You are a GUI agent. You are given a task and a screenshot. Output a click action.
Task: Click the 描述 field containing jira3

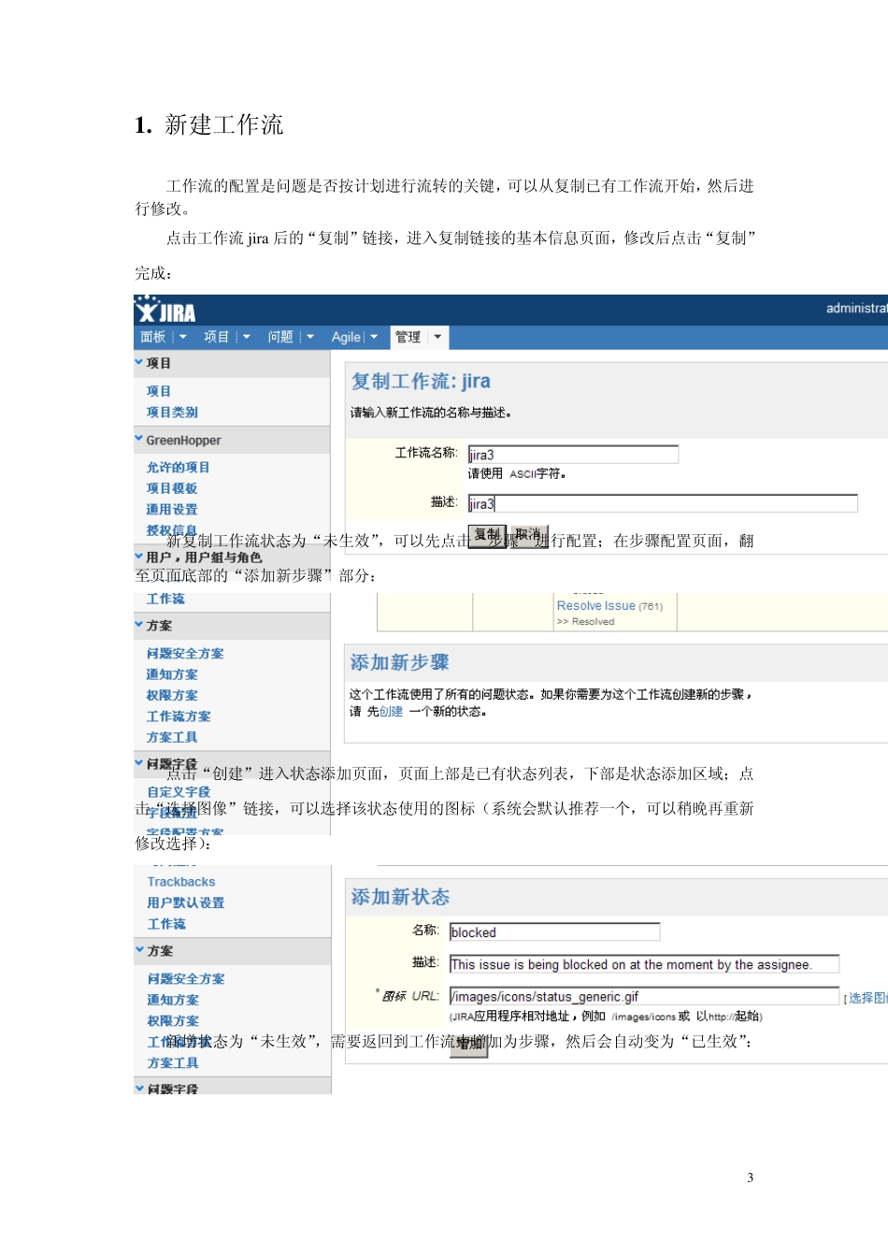pos(662,503)
